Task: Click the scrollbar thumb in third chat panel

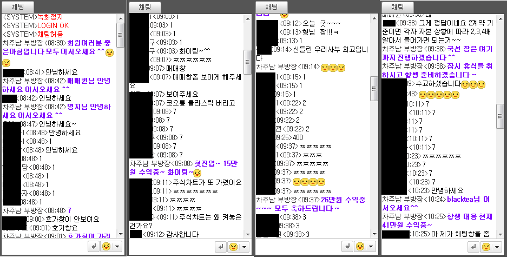Action: pos(374,89)
